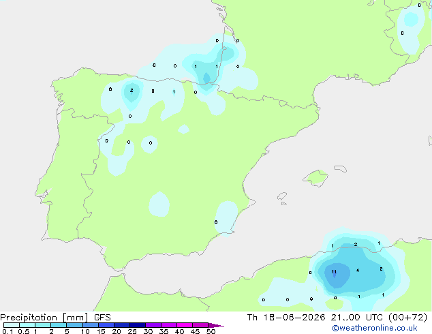This screenshot has height=334, width=432.
Task: Choose the 20–25 mm legend swatch
Action: [122, 325]
